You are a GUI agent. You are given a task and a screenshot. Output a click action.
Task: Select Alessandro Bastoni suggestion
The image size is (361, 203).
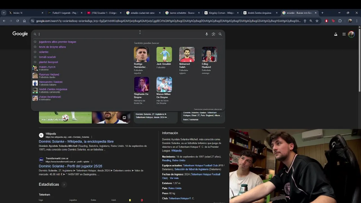point(51,83)
